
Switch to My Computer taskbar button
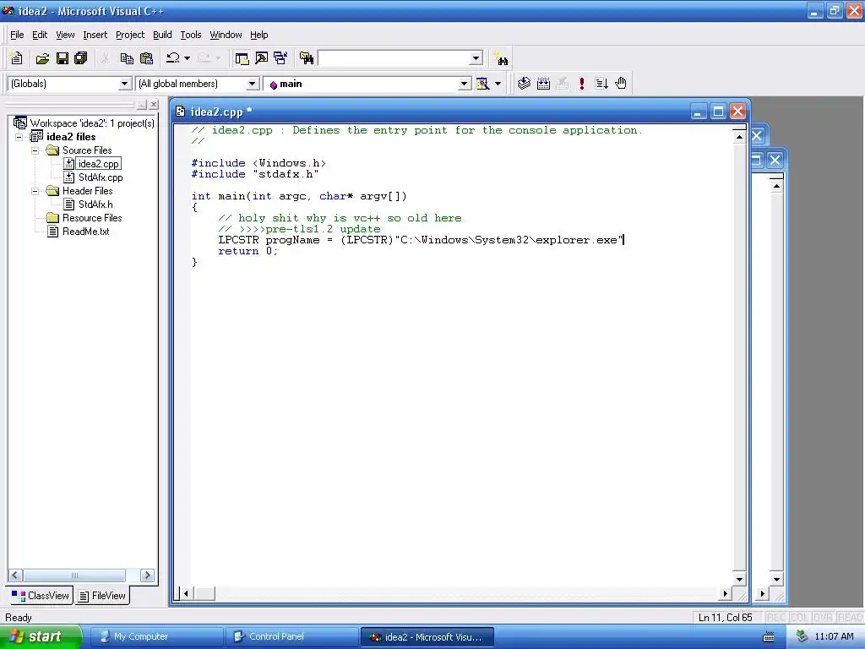(156, 637)
